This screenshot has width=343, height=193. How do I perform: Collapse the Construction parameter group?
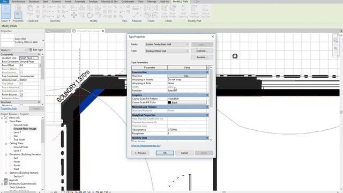tap(207, 72)
